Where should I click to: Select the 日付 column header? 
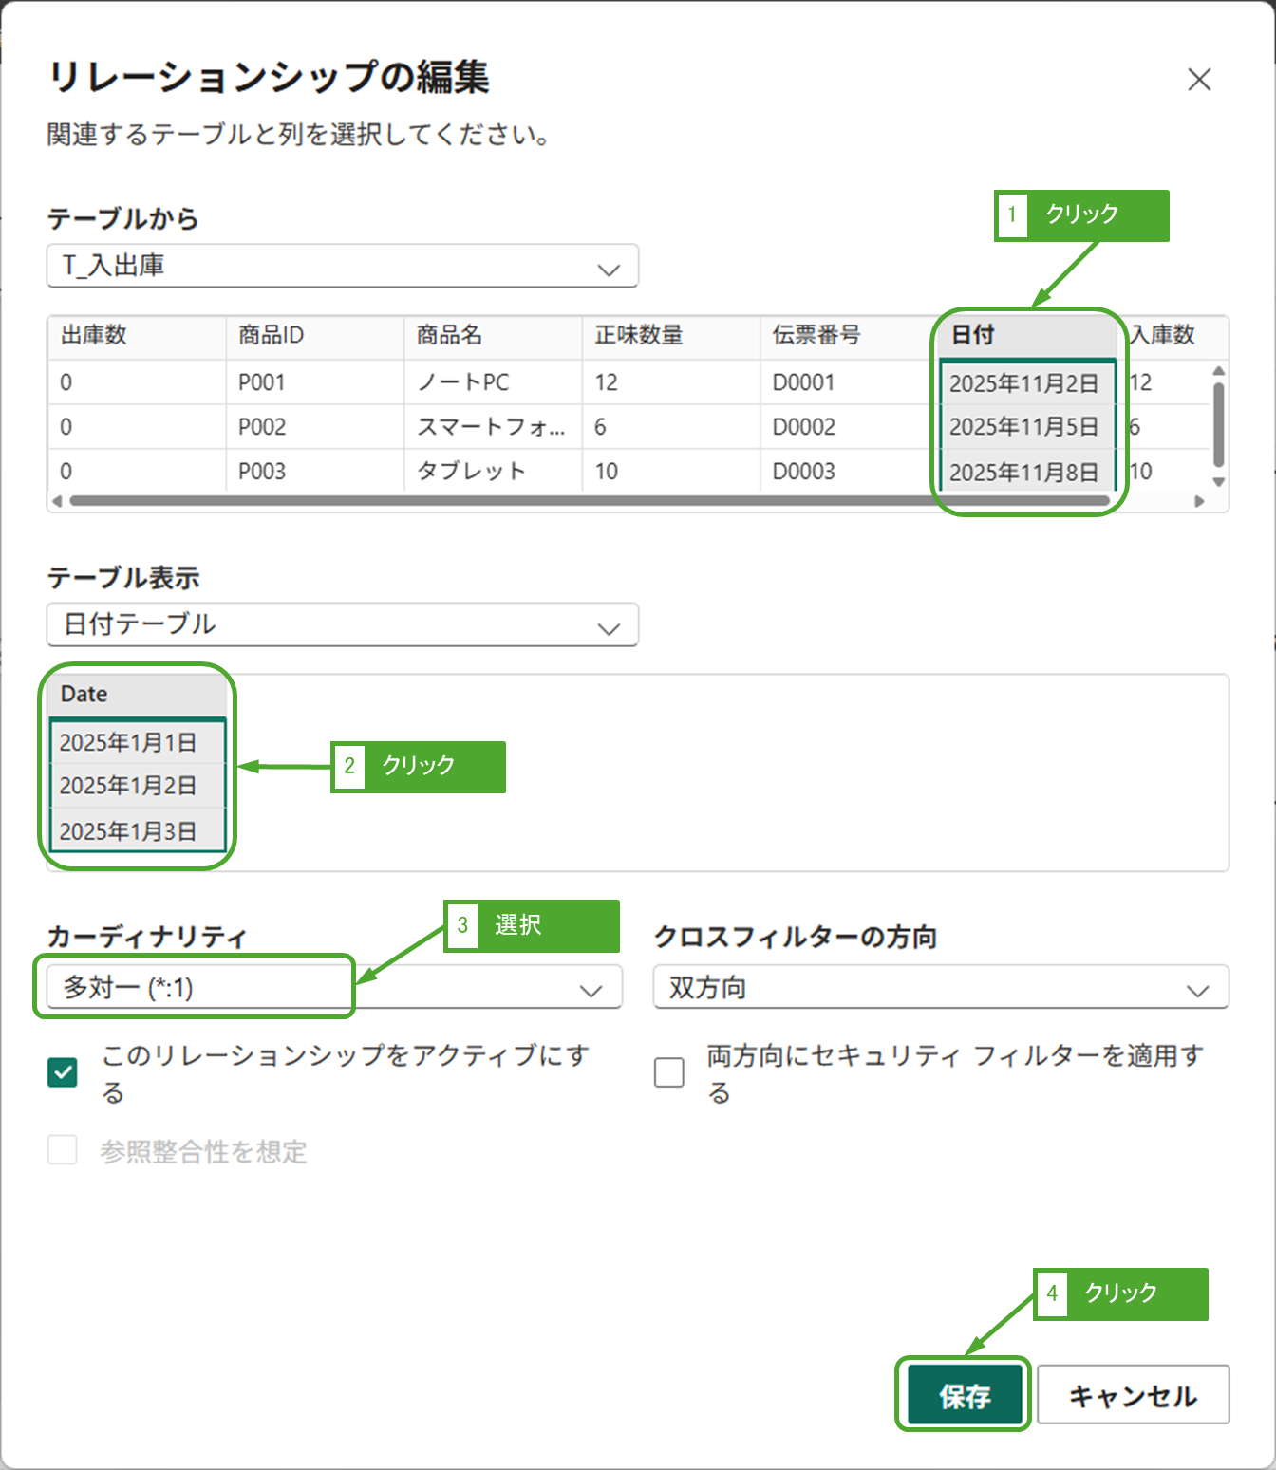tap(1025, 335)
